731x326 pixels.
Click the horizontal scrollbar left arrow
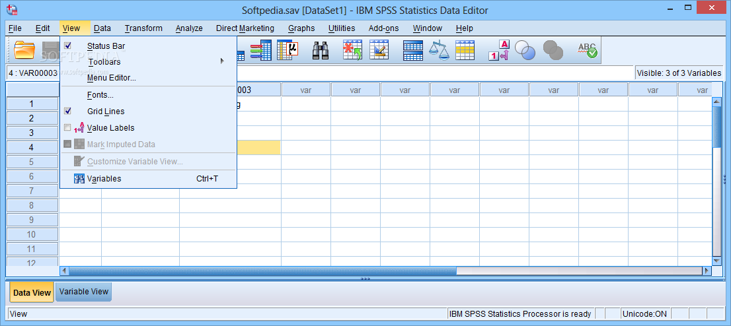point(64,271)
